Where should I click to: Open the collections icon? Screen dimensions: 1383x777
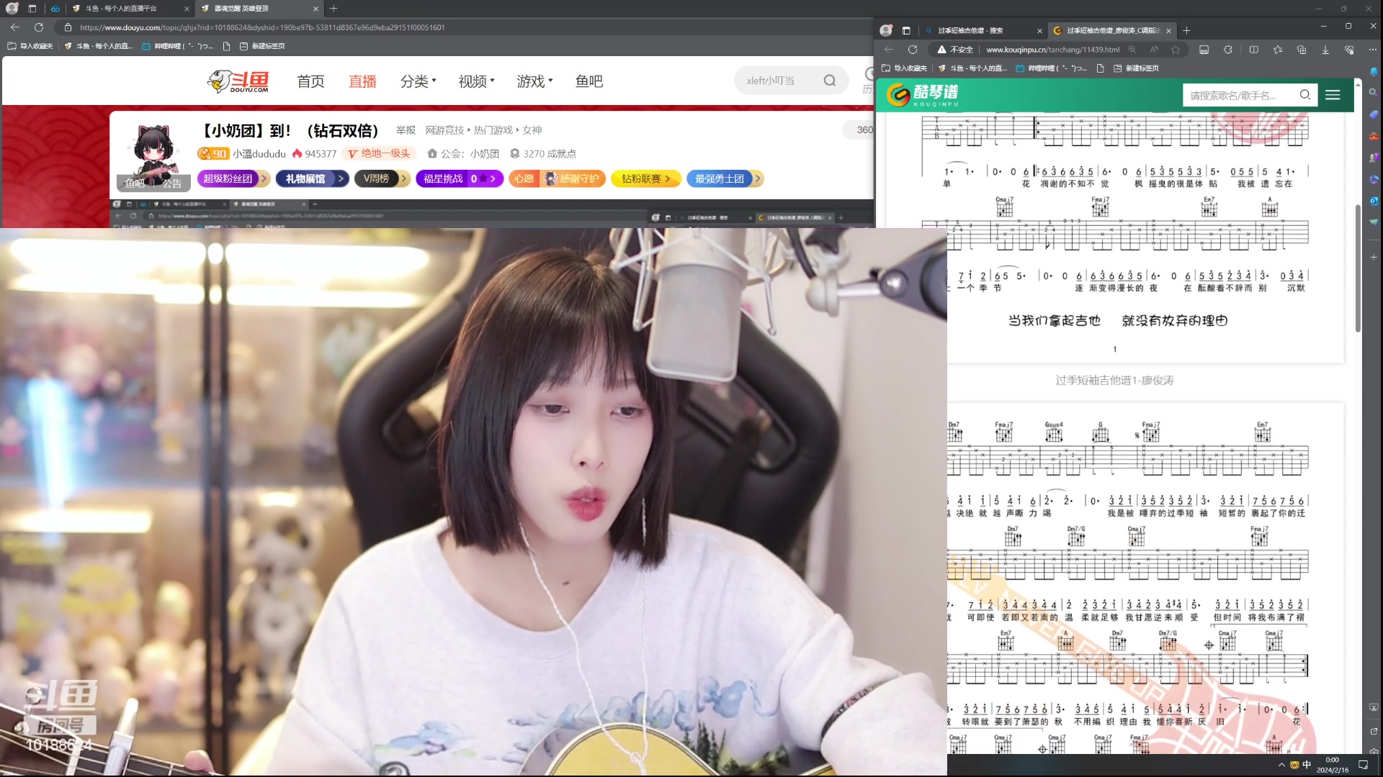(1302, 50)
